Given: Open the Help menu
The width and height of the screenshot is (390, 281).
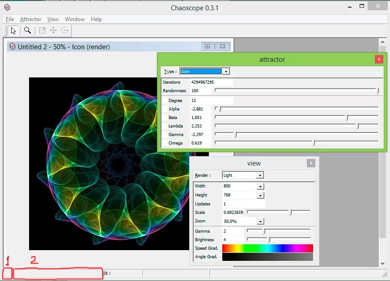Looking at the screenshot, I should (96, 19).
